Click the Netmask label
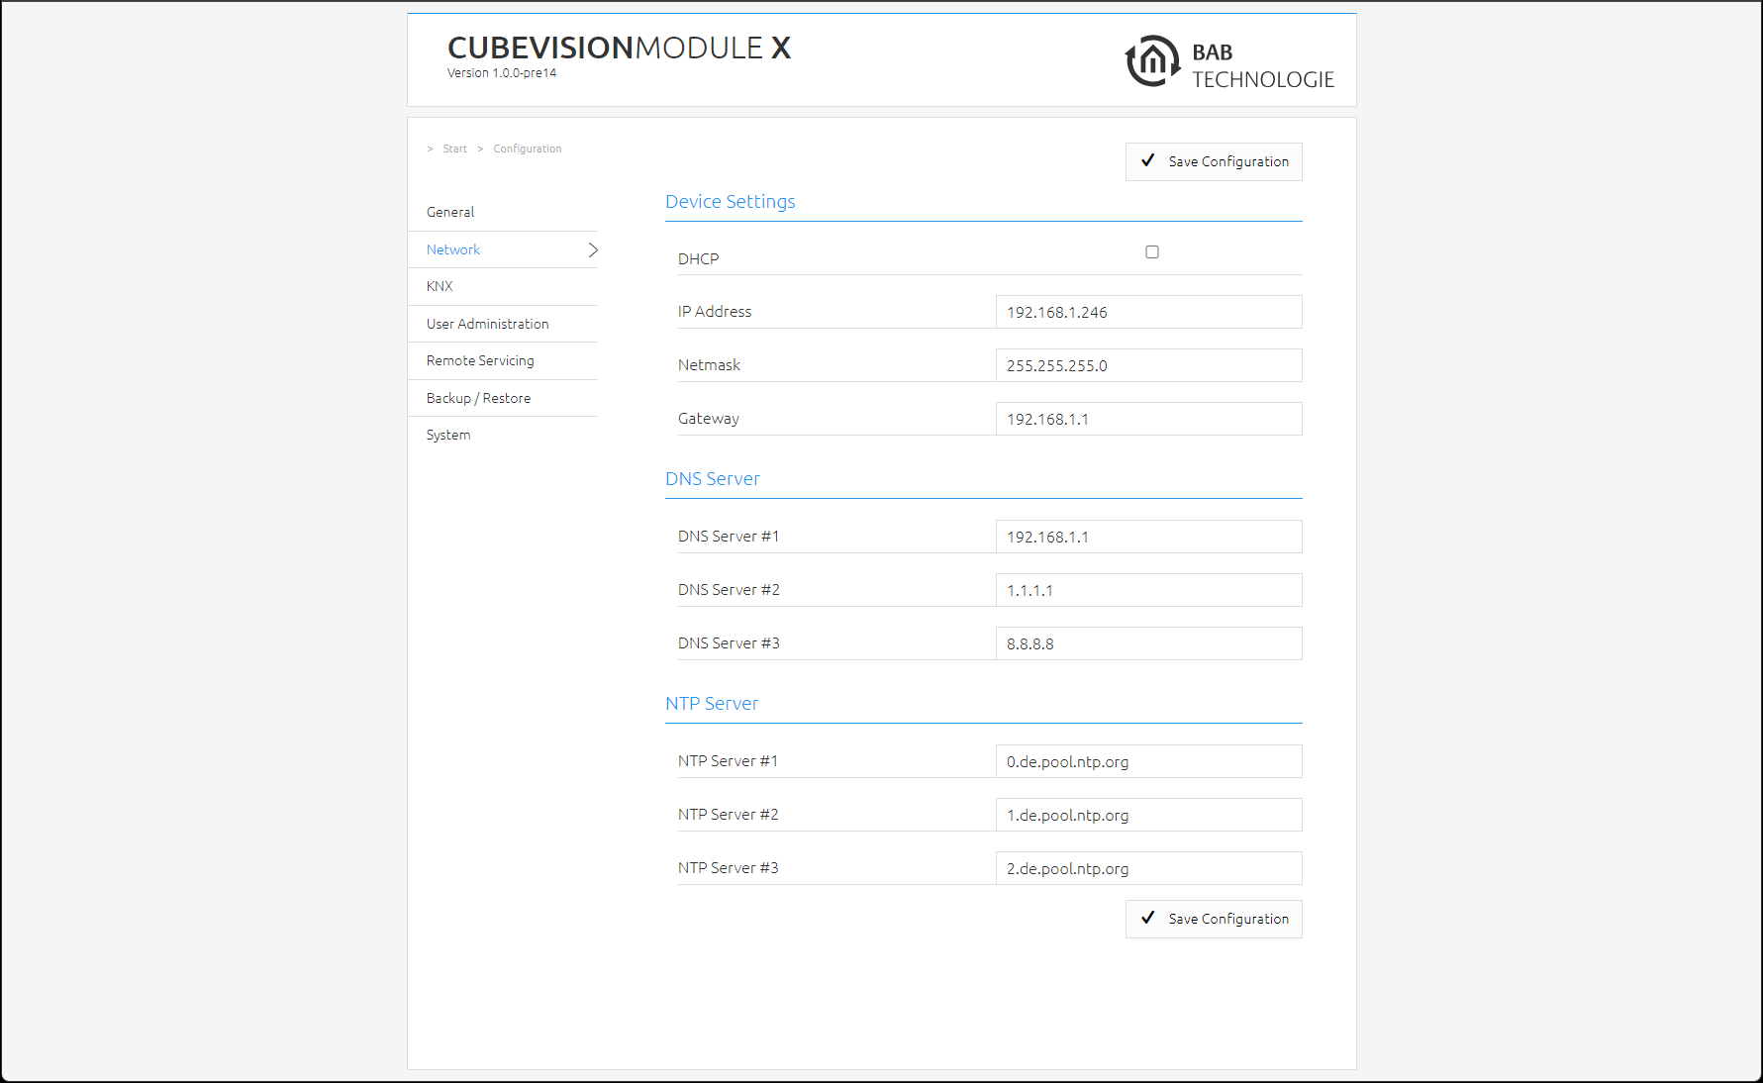The image size is (1763, 1083). click(x=709, y=365)
